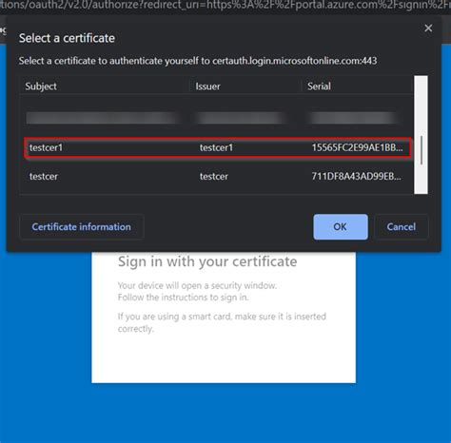The width and height of the screenshot is (451, 443).
Task: Click the Issuer column header
Action: coord(207,87)
